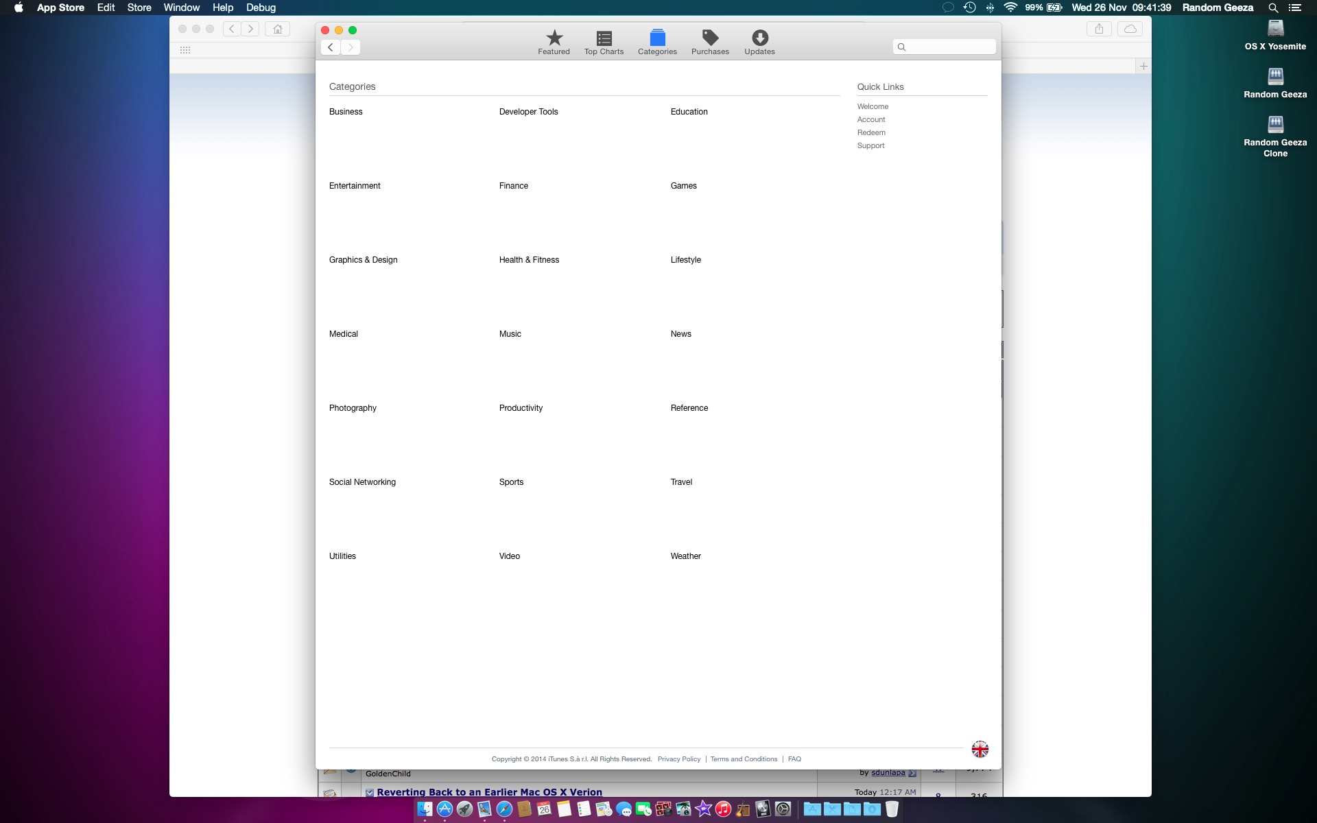Open the Privacy Policy footer link
Viewport: 1317px width, 823px height.
pos(678,759)
